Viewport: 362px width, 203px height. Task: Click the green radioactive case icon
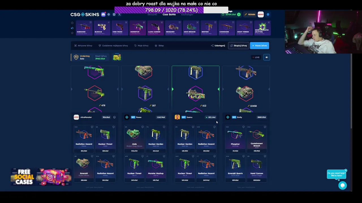point(117,57)
